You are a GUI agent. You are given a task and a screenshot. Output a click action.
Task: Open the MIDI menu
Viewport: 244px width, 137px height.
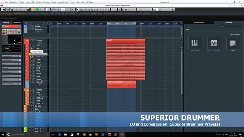pyautogui.click(x=33, y=2)
